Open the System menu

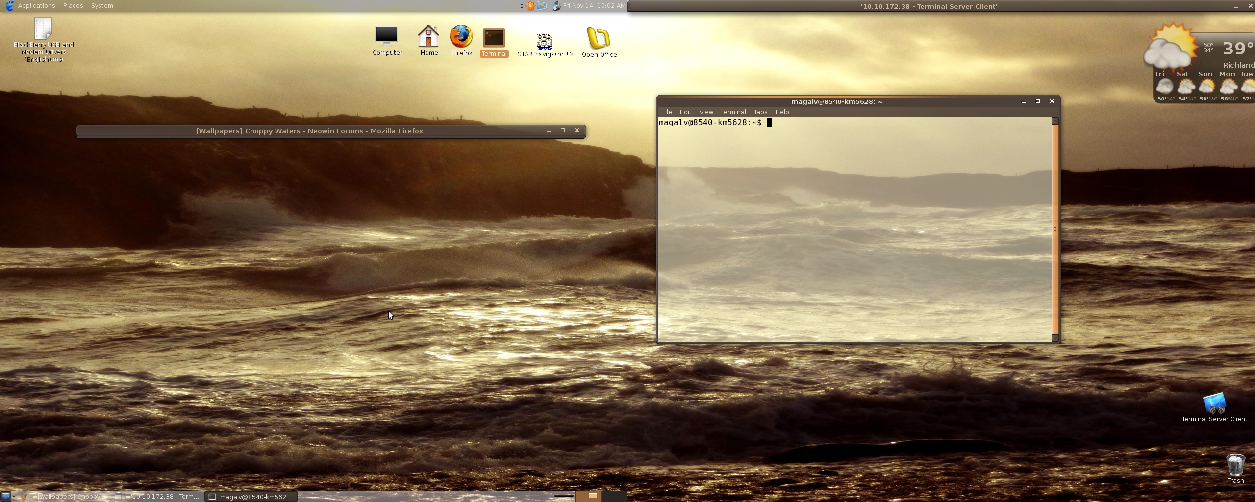(x=102, y=6)
